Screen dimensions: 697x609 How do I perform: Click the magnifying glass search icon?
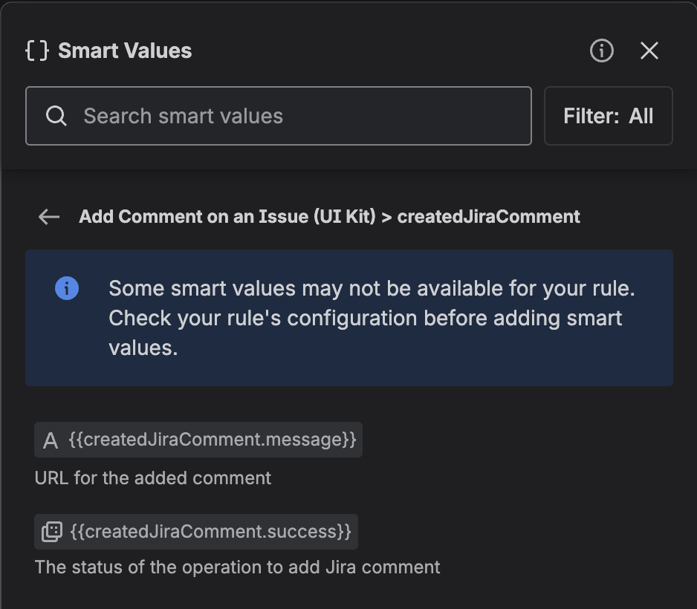(x=56, y=116)
